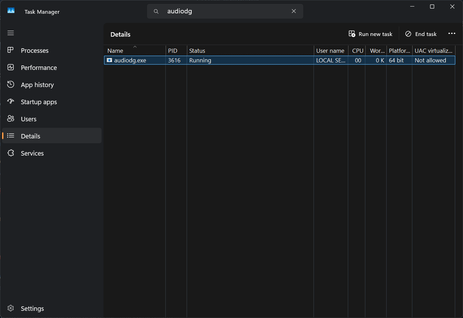The image size is (463, 318).
Task: Switch to the Performance view
Action: [38, 68]
